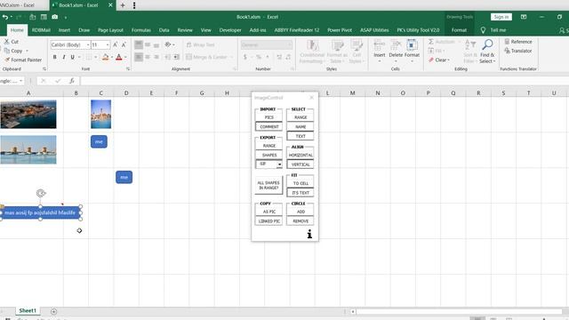
Task: Apply Italic formatting
Action: click(x=64, y=57)
